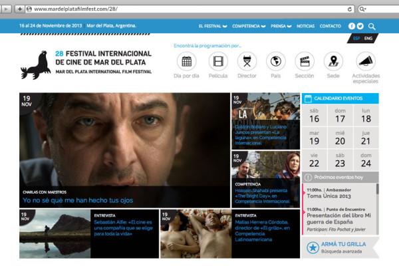Select sáb 16 in the events calendar
The image size is (399, 266).
pyautogui.click(x=315, y=115)
